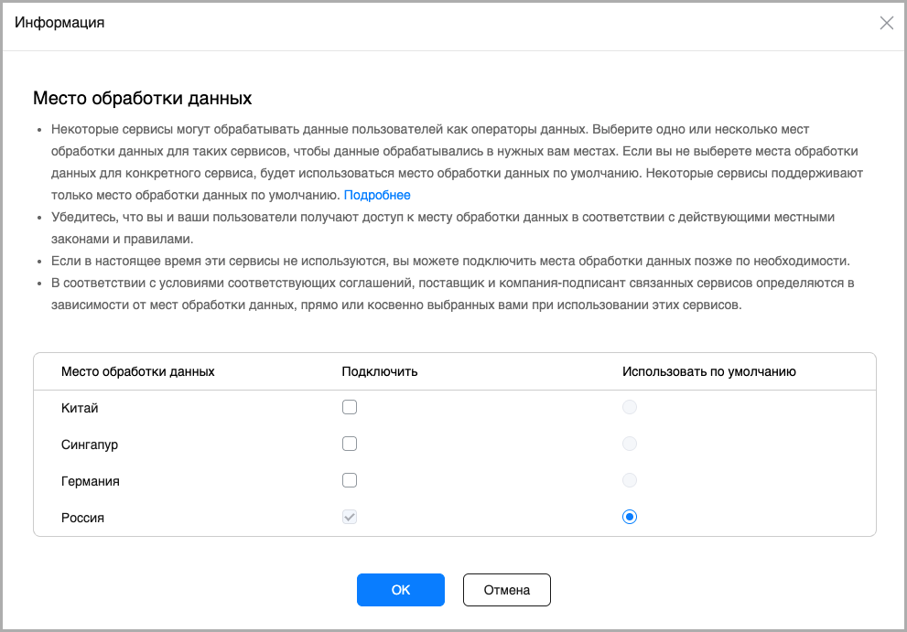Click the Место обработки данных table column header

pos(137,371)
